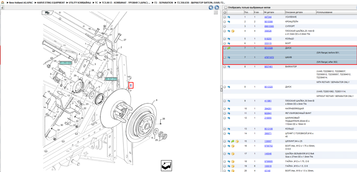Screen dimensions: 357x172
Task: Open the TC breadcrumb level
Action: (x=96, y=2)
